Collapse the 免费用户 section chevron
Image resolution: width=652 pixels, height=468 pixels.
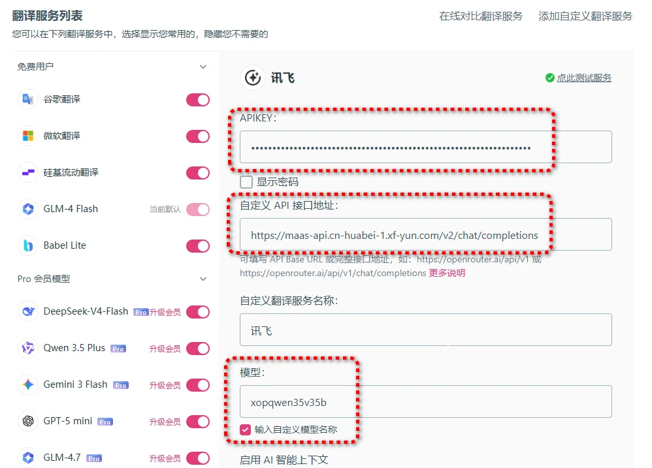pyautogui.click(x=203, y=67)
